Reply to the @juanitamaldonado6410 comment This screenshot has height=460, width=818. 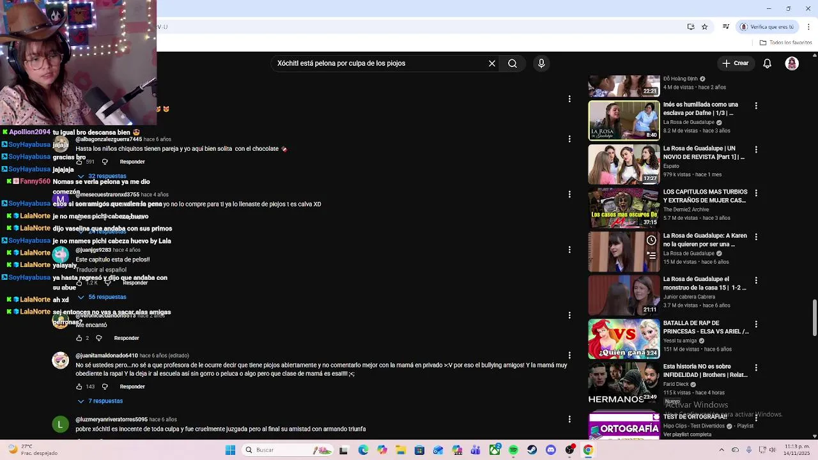pos(132,387)
